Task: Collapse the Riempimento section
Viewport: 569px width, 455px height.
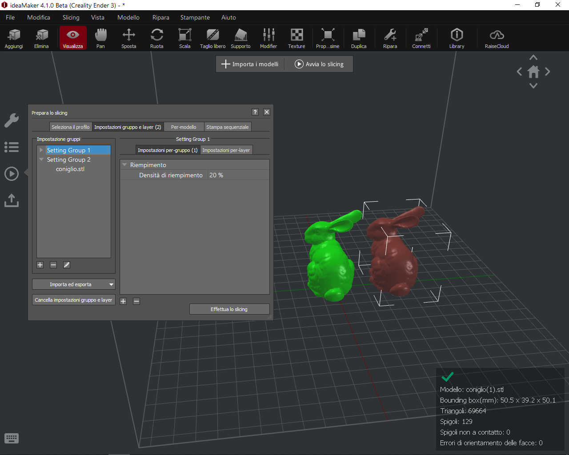Action: coord(125,165)
